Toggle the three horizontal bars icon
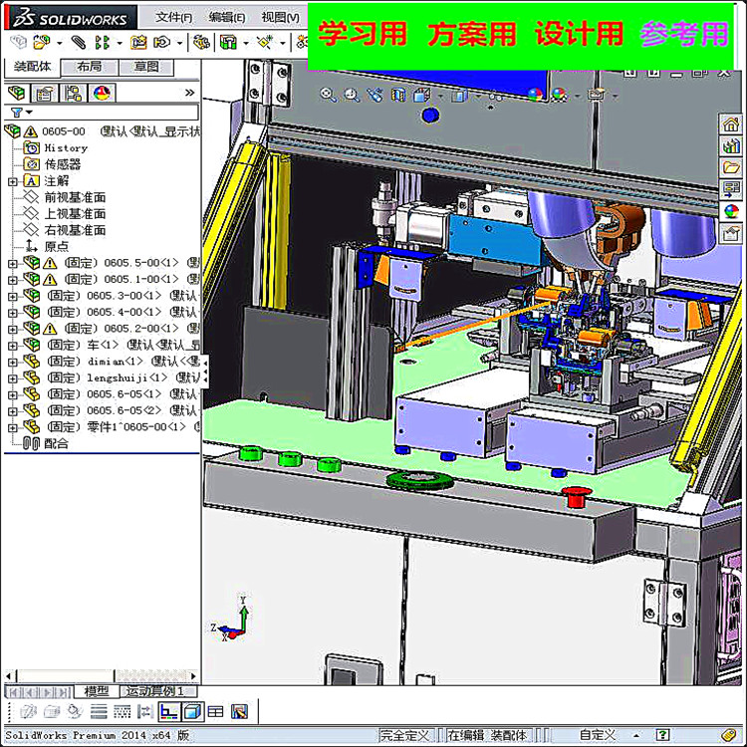 (x=99, y=712)
